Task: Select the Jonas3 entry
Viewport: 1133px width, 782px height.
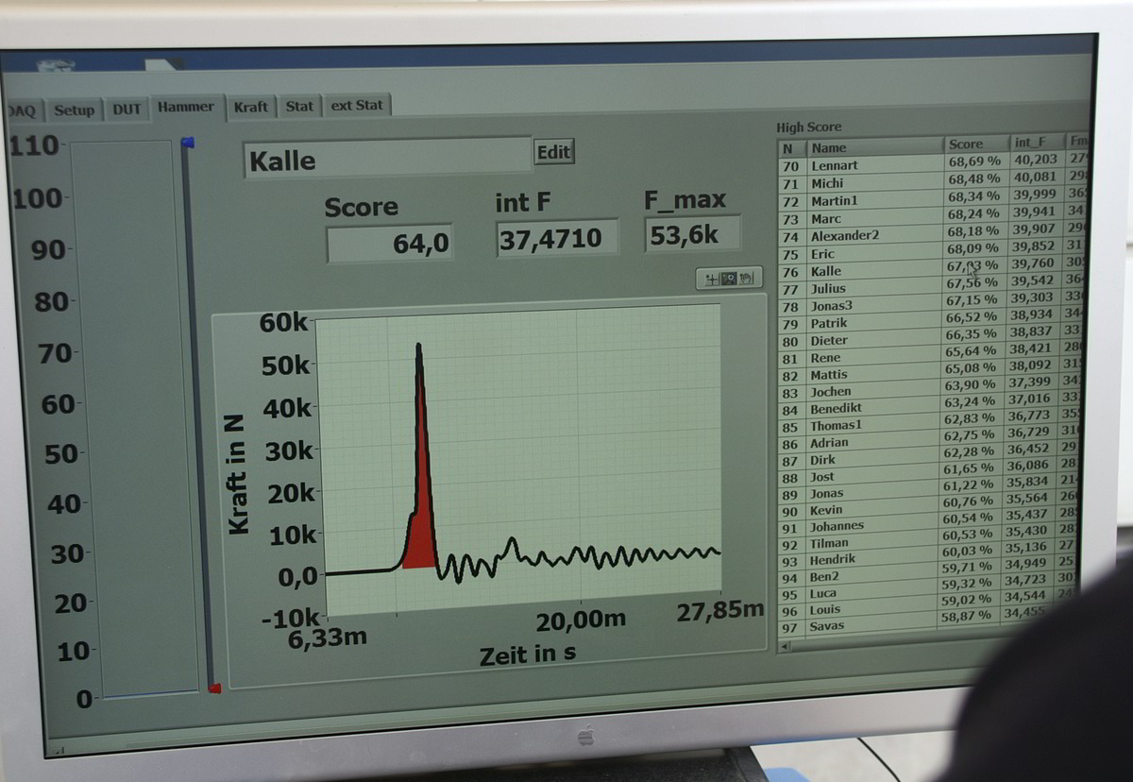Action: (831, 306)
